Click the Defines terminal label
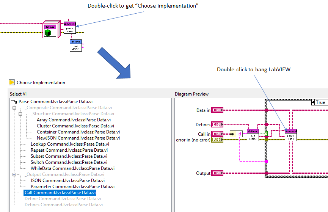328x212 pixels. (x=203, y=125)
